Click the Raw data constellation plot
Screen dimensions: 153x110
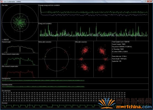point(20,23)
